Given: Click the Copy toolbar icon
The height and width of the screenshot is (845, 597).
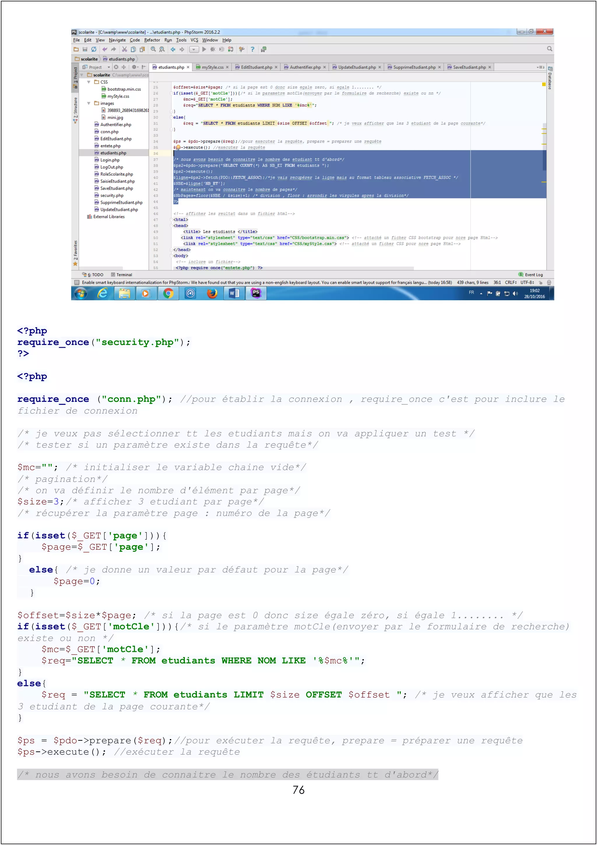Looking at the screenshot, I should click(x=133, y=49).
